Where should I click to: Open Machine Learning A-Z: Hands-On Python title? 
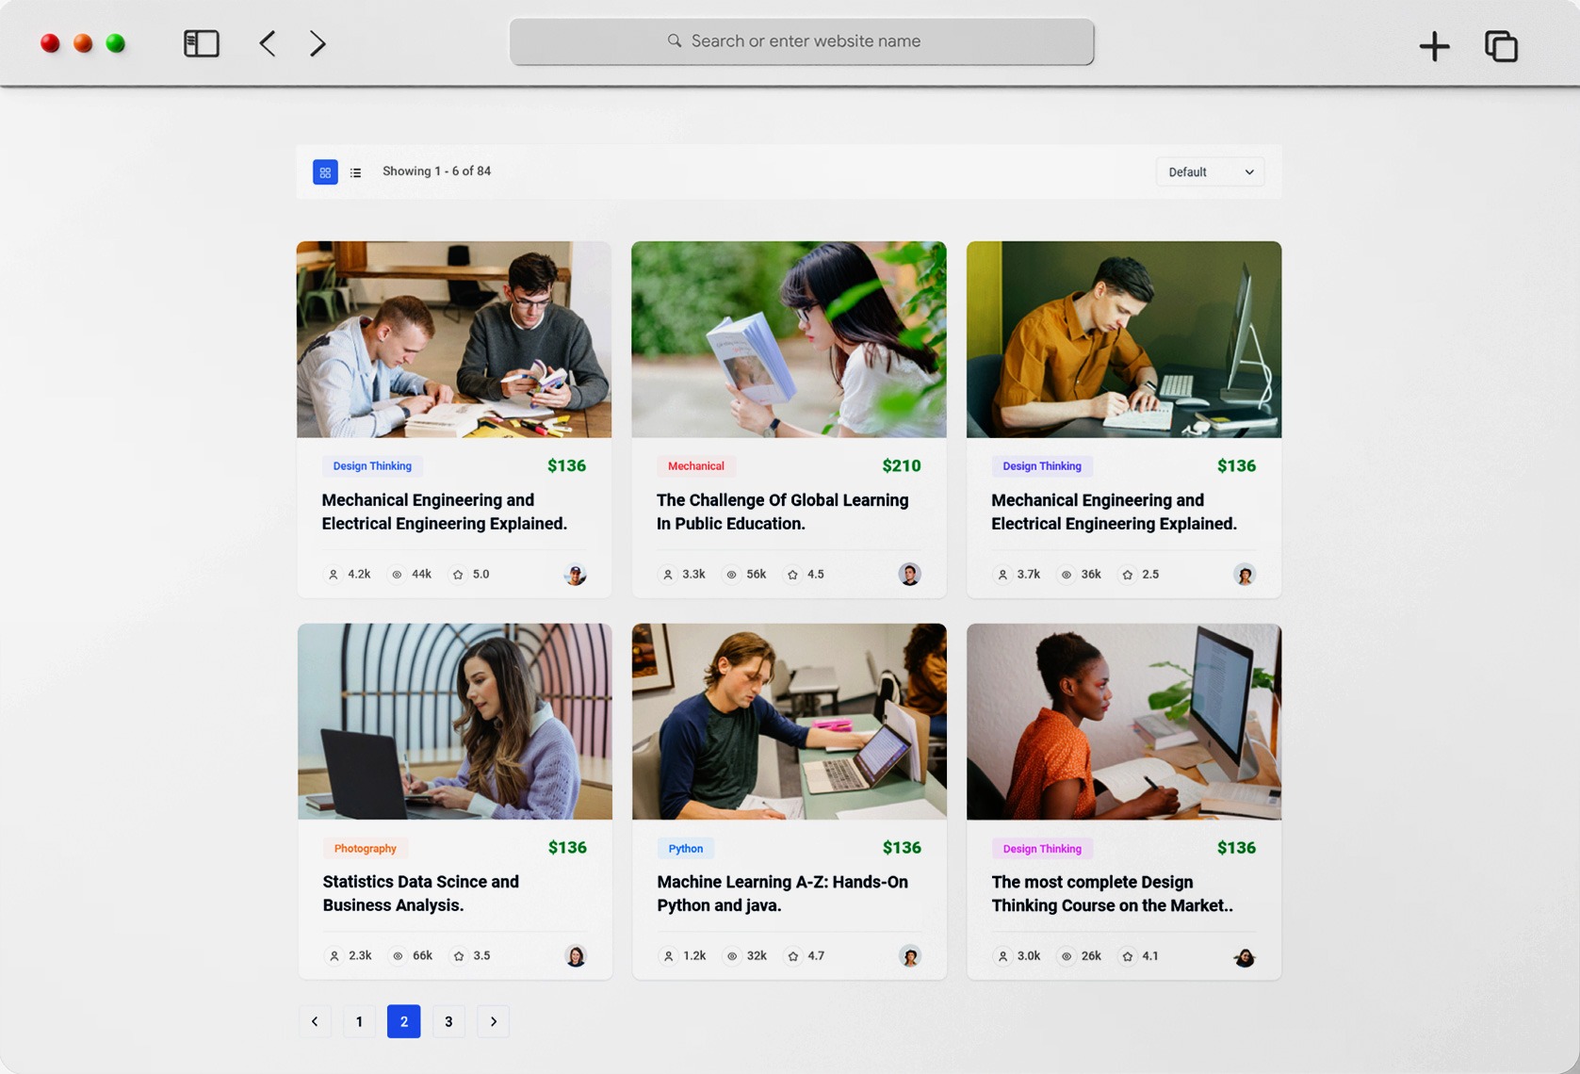point(782,893)
